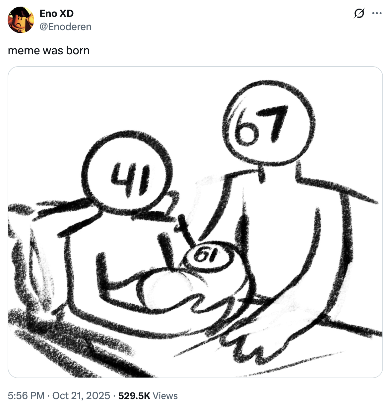The width and height of the screenshot is (390, 410).
Task: Click the head labeled 67 in the drawing
Action: pos(268,124)
